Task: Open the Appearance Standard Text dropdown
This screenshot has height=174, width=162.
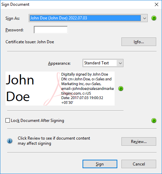Action: pos(103,63)
